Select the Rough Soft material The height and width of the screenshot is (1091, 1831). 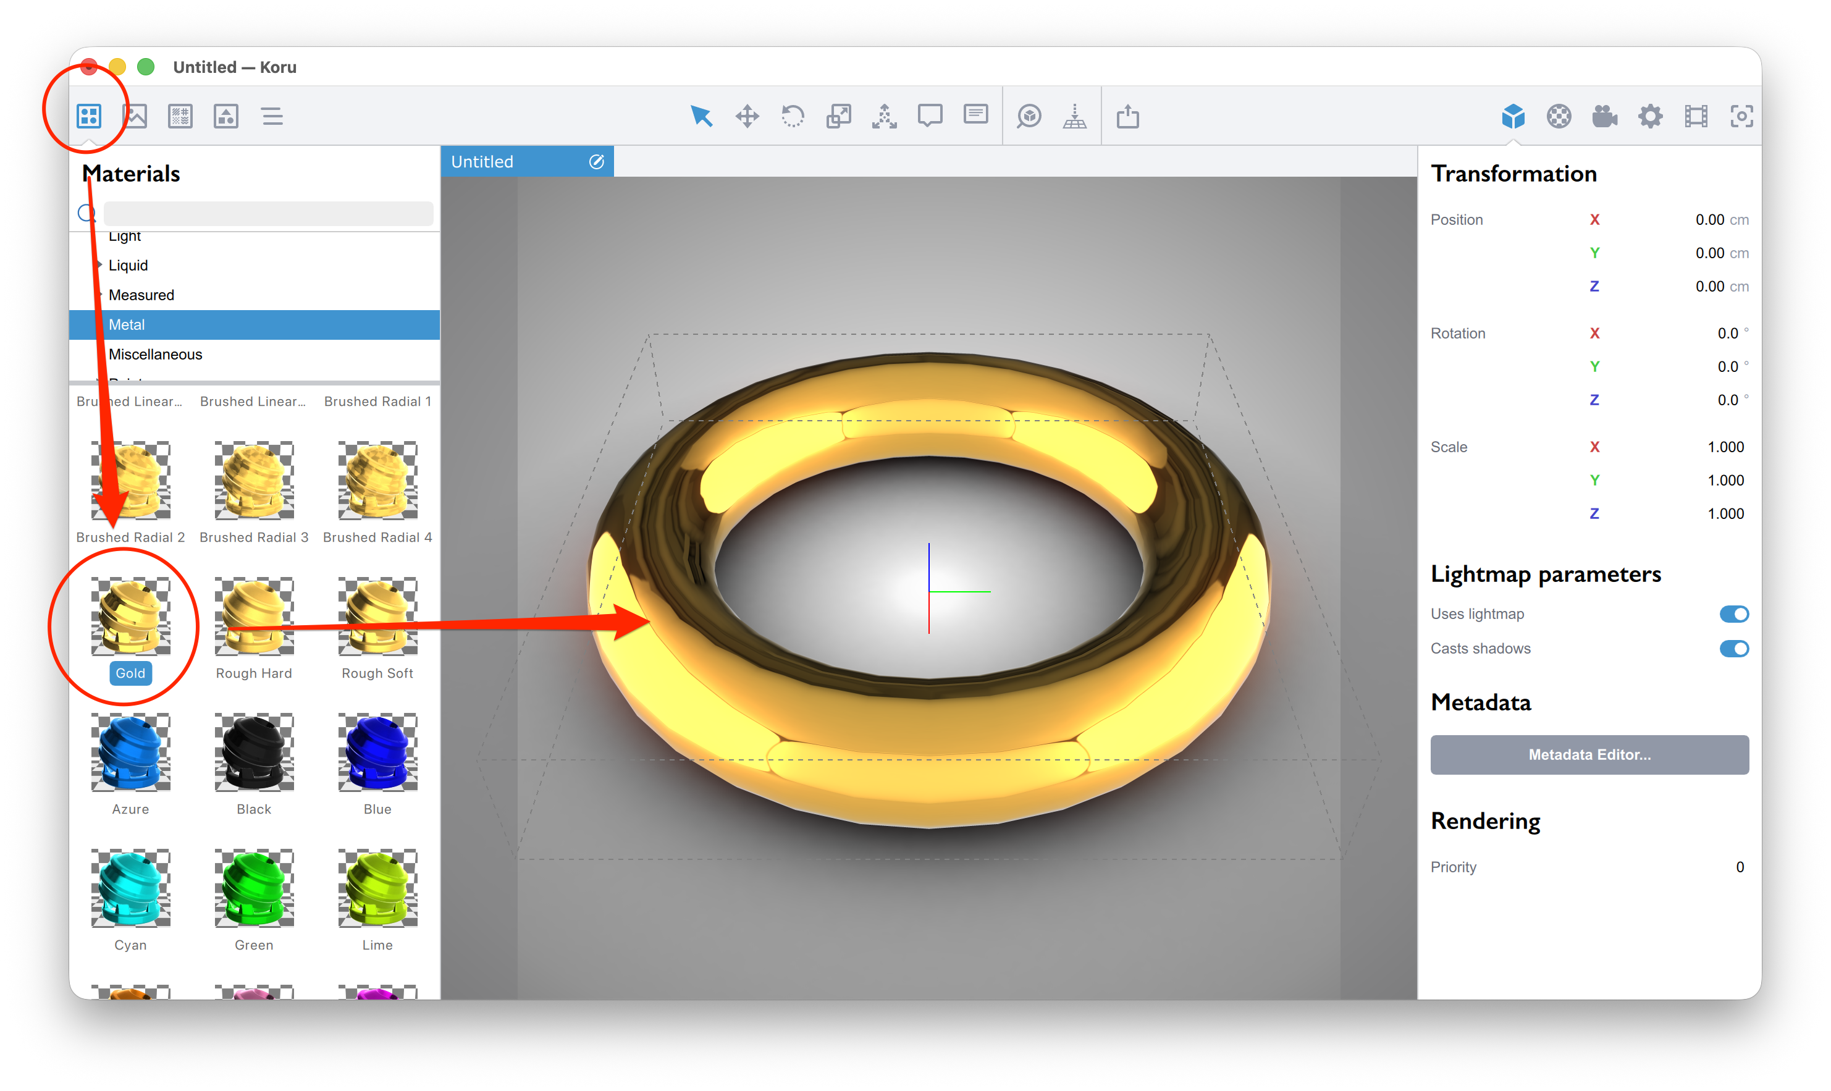click(x=377, y=616)
